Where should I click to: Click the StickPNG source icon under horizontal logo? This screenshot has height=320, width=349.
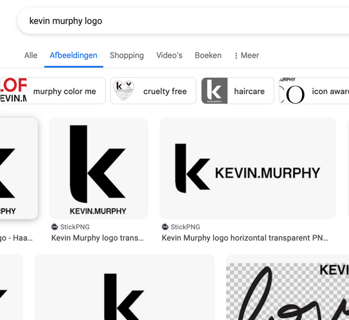[165, 227]
